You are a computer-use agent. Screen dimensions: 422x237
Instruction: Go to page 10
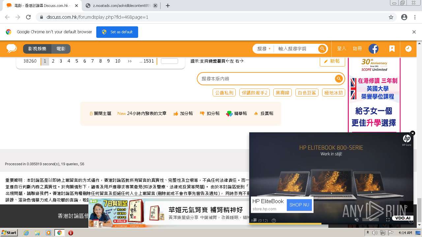pyautogui.click(x=118, y=61)
